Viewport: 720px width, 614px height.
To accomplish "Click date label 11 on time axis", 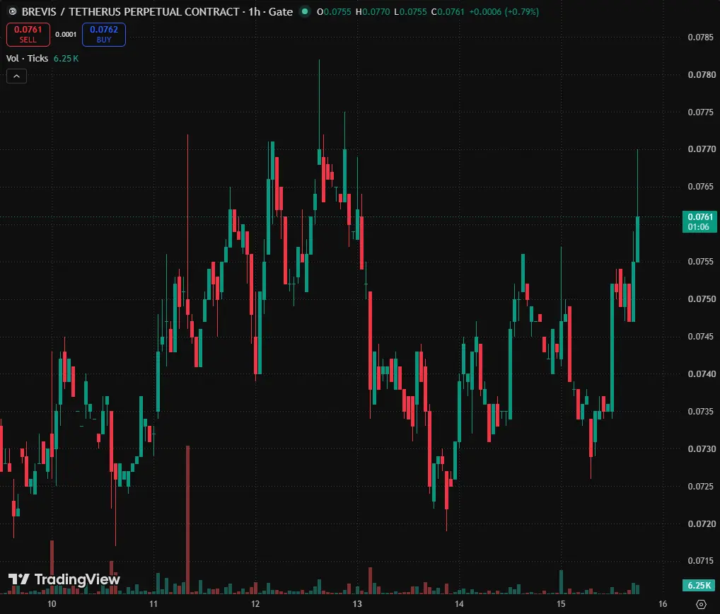I will click(x=153, y=604).
